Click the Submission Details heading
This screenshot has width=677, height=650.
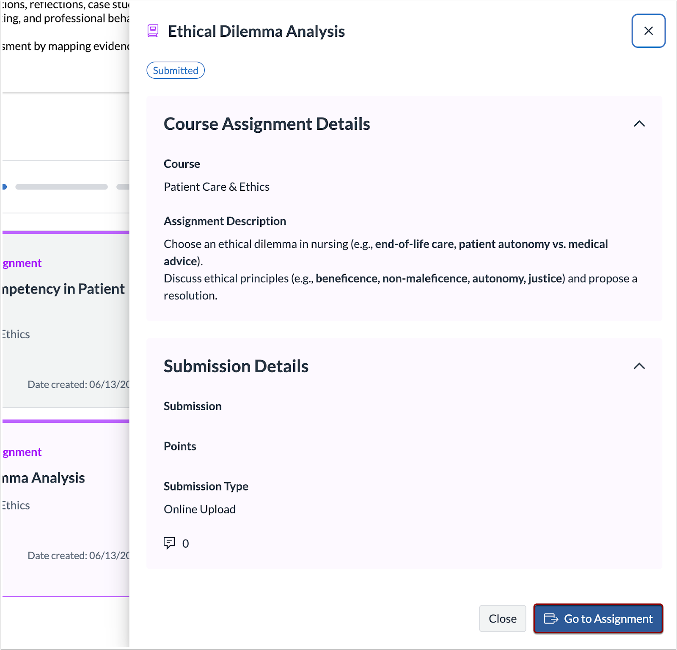236,367
